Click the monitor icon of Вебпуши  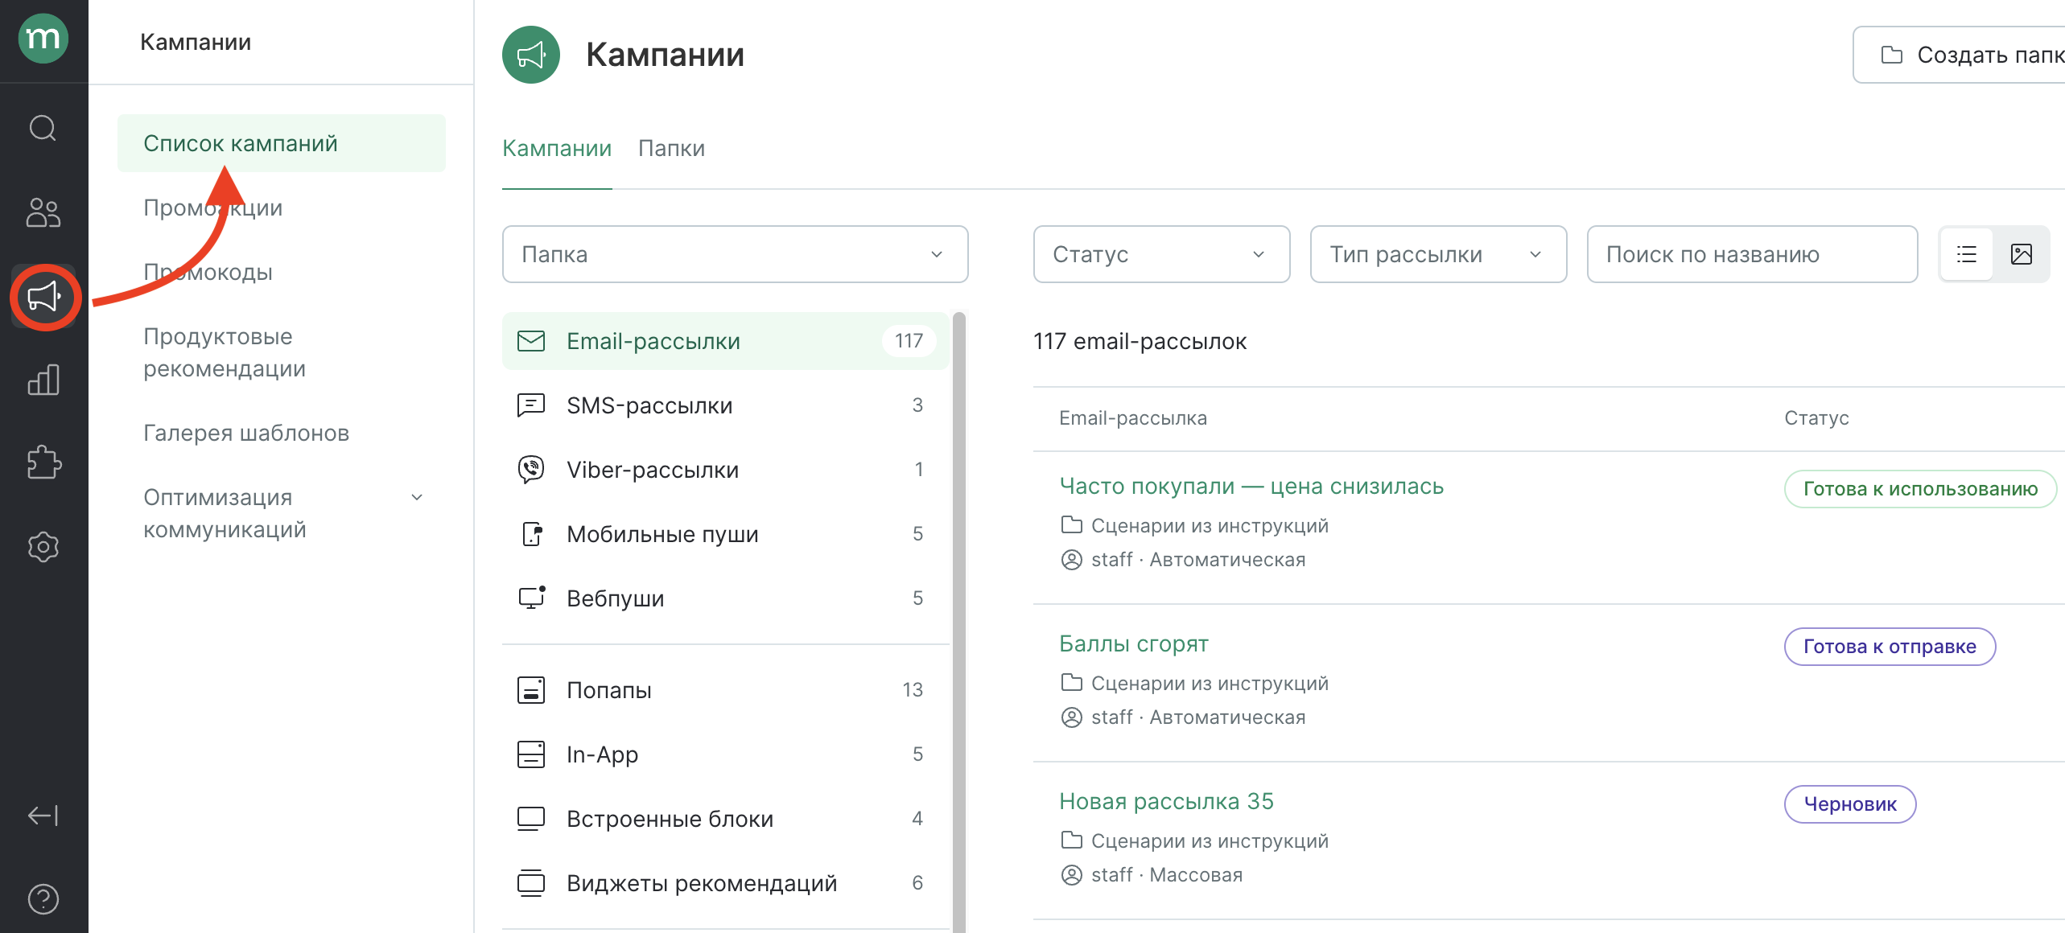[x=532, y=598]
